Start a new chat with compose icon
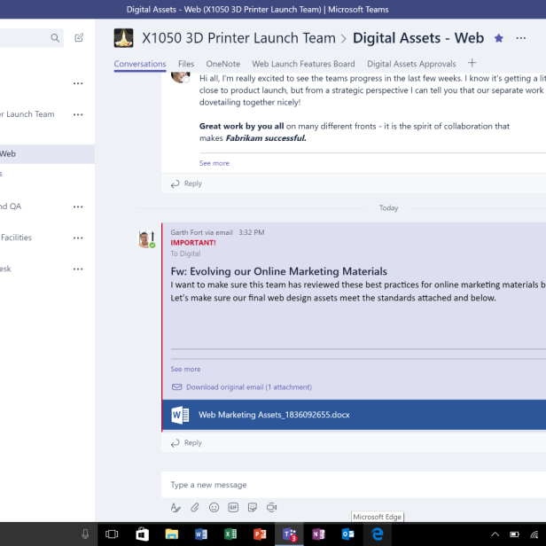The width and height of the screenshot is (546, 546). click(x=79, y=37)
